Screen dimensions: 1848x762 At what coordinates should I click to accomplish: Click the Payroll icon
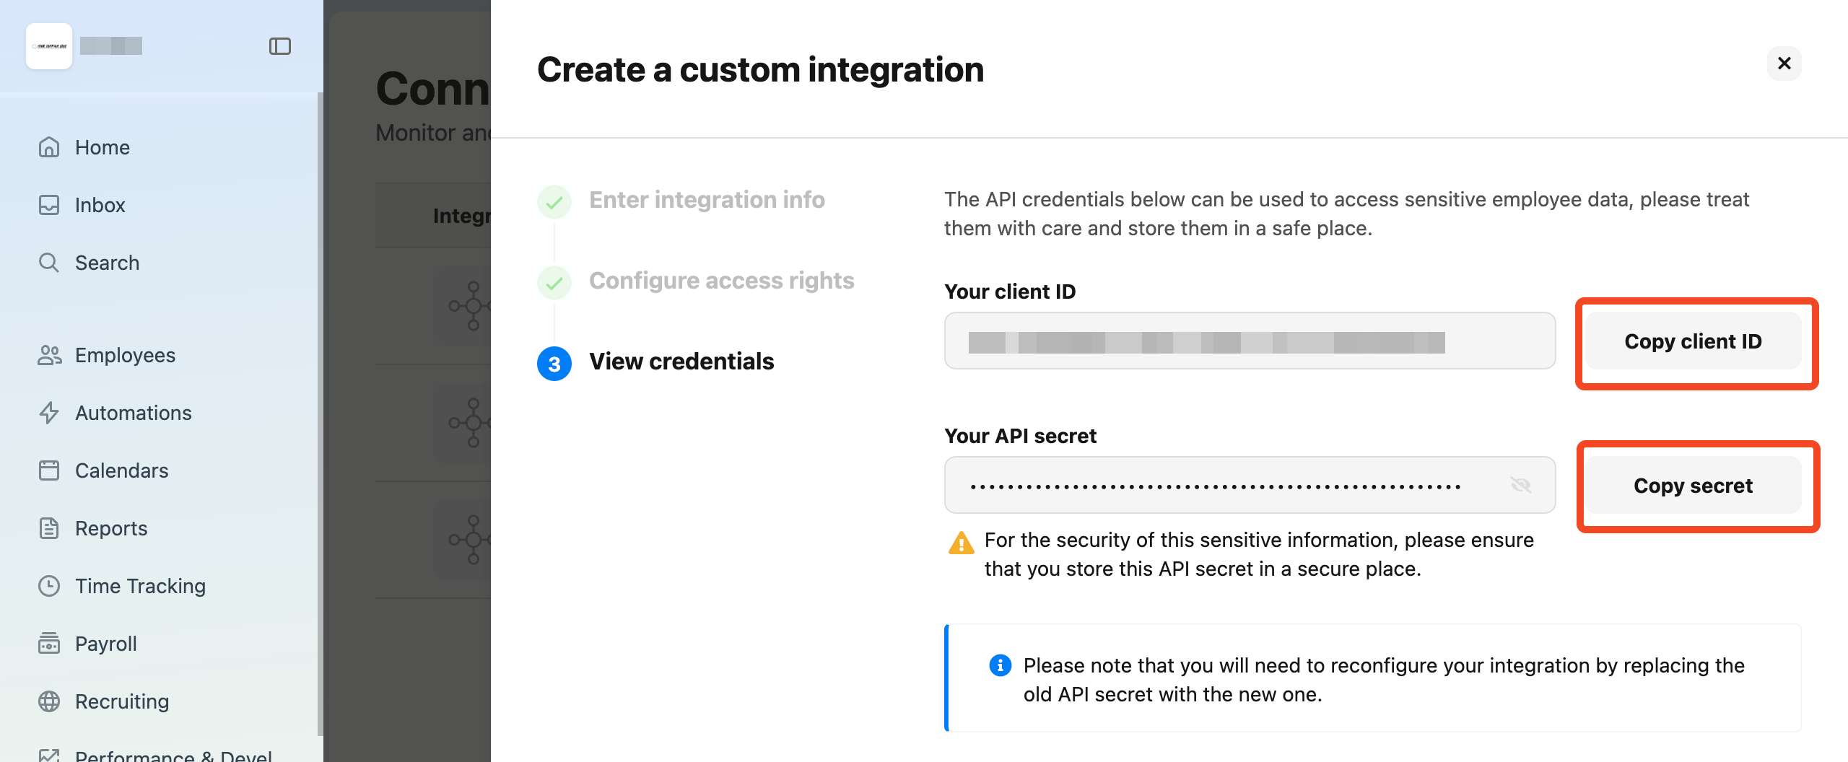(x=49, y=644)
